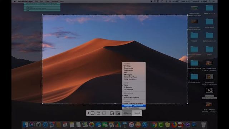
Task: Open Photos app in Dock
Action: click(x=92, y=125)
